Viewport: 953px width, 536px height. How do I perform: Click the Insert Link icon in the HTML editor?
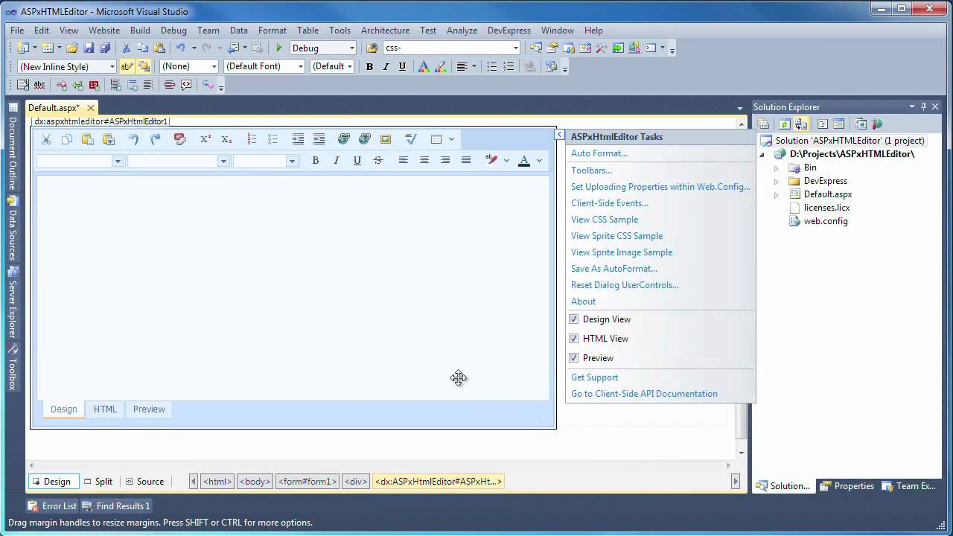[x=343, y=139]
